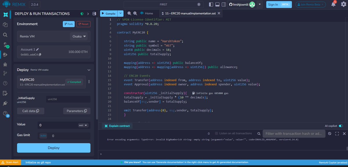
Task: Click the Compiled status badge
Action: coord(74,82)
